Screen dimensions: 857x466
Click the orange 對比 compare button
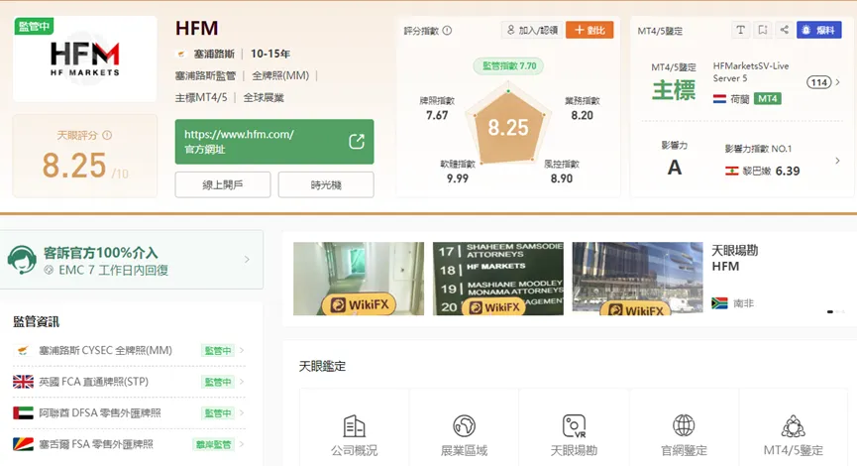coord(589,30)
